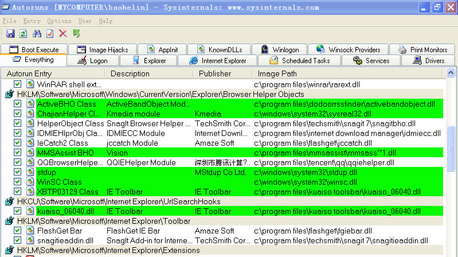Select the Drivers tab

coord(428,61)
